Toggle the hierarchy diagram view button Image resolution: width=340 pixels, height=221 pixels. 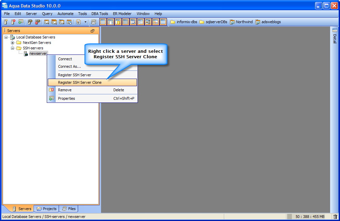[x=148, y=22]
